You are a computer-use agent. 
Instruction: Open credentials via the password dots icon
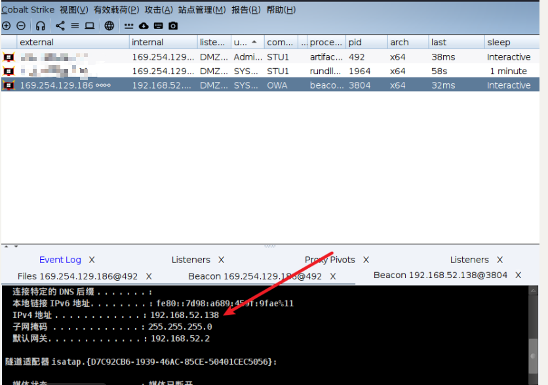129,26
